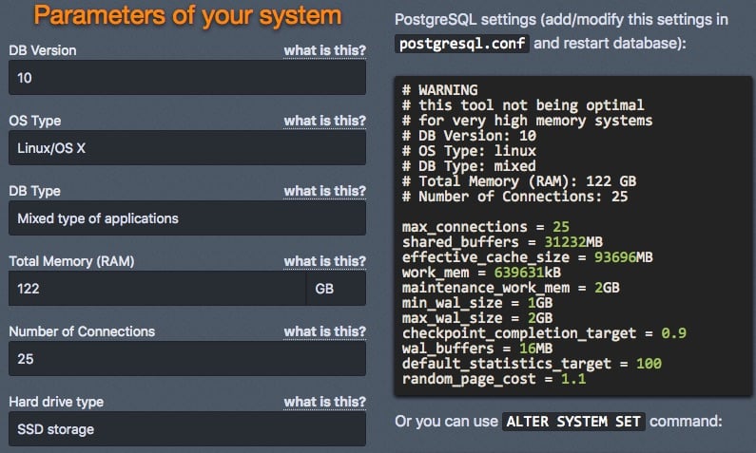756x453 pixels.
Task: Focus the Total Memory (RAM) input field
Action: click(157, 289)
